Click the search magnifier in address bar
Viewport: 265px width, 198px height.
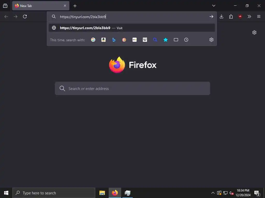(54, 16)
